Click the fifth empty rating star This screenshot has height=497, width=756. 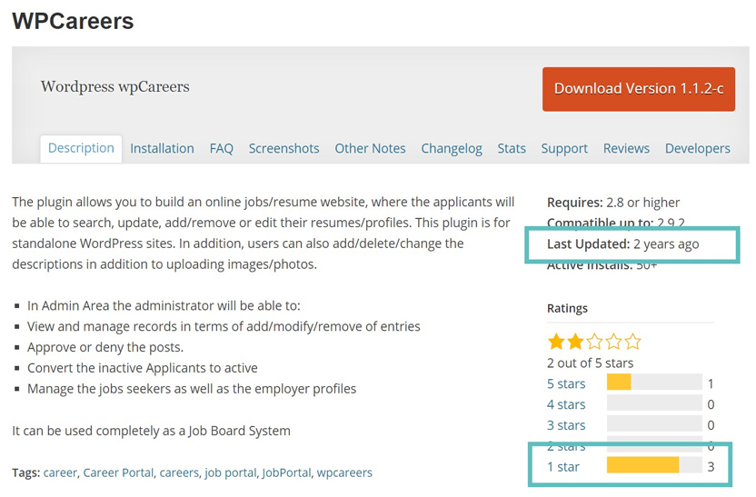[632, 342]
